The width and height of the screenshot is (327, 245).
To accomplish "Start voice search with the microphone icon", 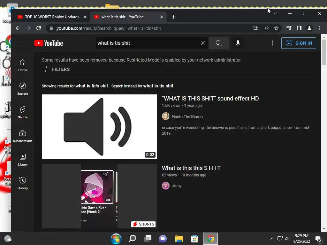I will point(238,43).
